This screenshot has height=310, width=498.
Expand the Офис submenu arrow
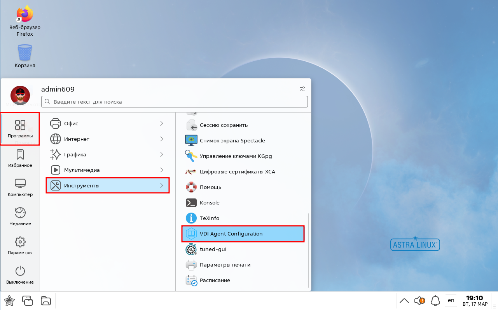162,123
